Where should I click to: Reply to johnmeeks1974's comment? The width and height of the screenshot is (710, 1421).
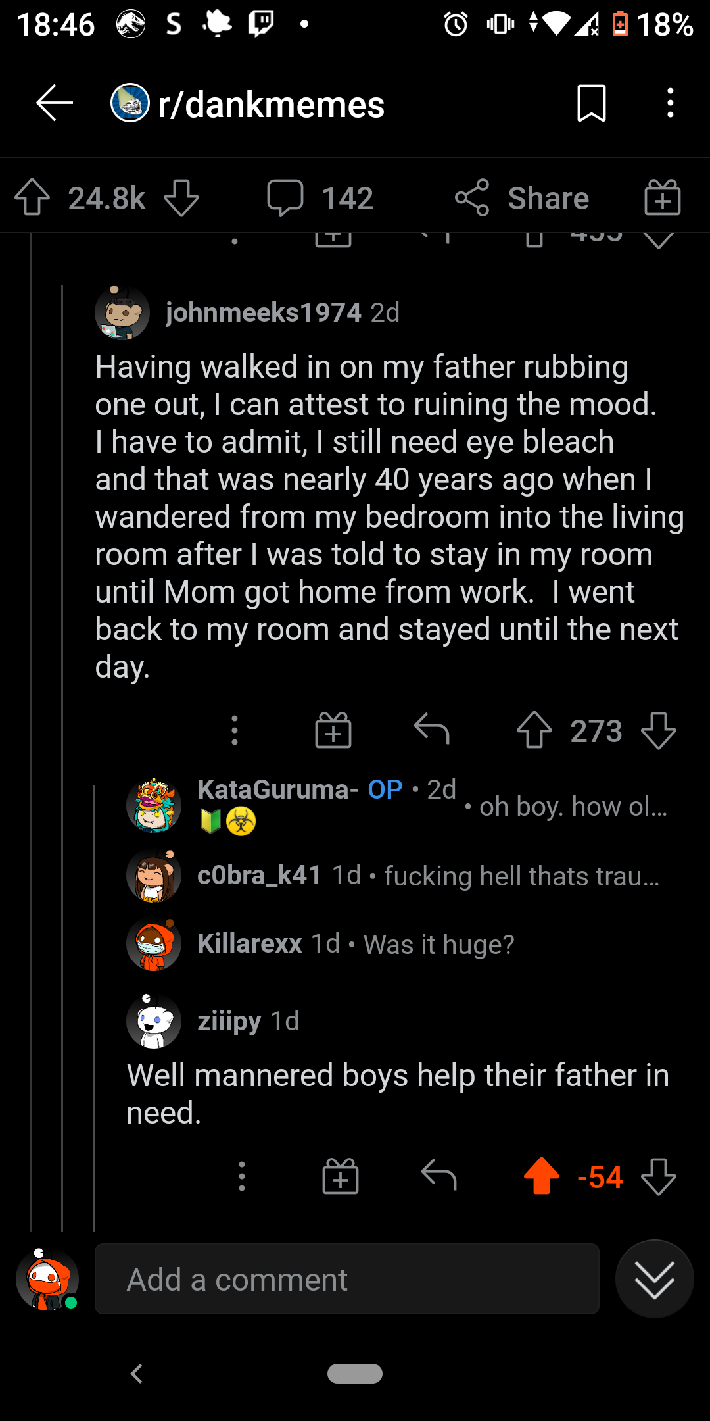[433, 729]
